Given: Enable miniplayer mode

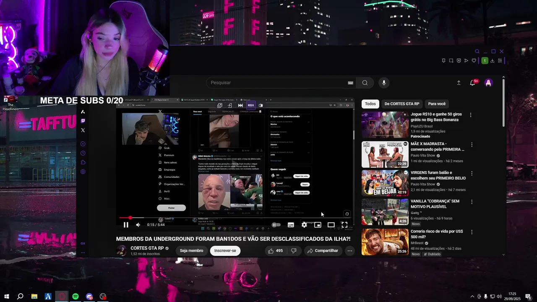Looking at the screenshot, I should tap(318, 225).
